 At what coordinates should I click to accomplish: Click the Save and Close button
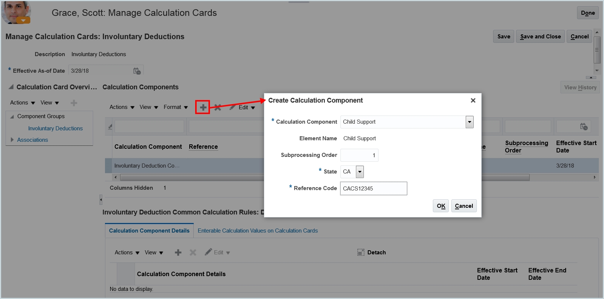point(540,37)
